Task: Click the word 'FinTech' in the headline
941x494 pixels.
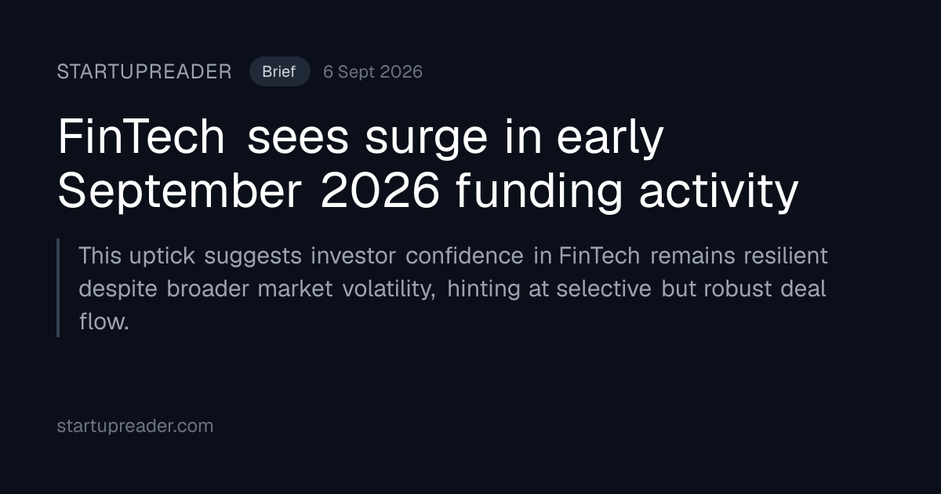Action: tap(141, 137)
